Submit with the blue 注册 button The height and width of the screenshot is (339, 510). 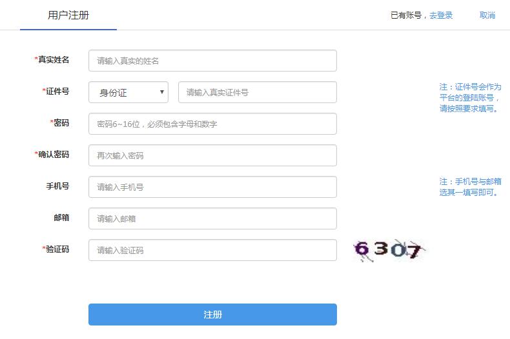tap(212, 315)
